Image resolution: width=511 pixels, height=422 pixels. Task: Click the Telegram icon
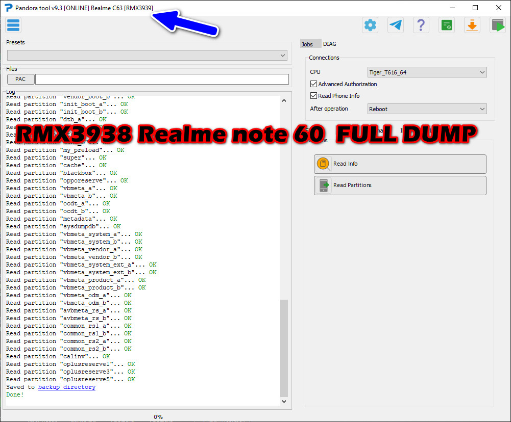(396, 24)
